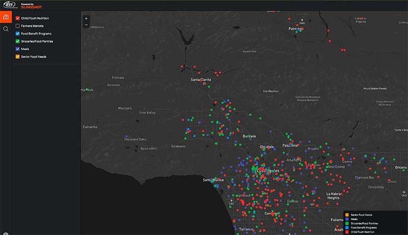Viewport: 408px width, 235px height.
Task: Enable Farmers Markets layer
Action: click(17, 26)
